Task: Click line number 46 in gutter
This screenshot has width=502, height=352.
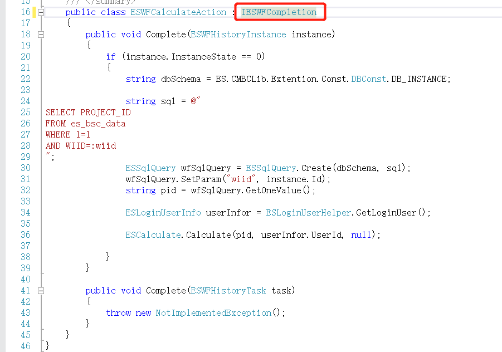Action: (x=26, y=346)
